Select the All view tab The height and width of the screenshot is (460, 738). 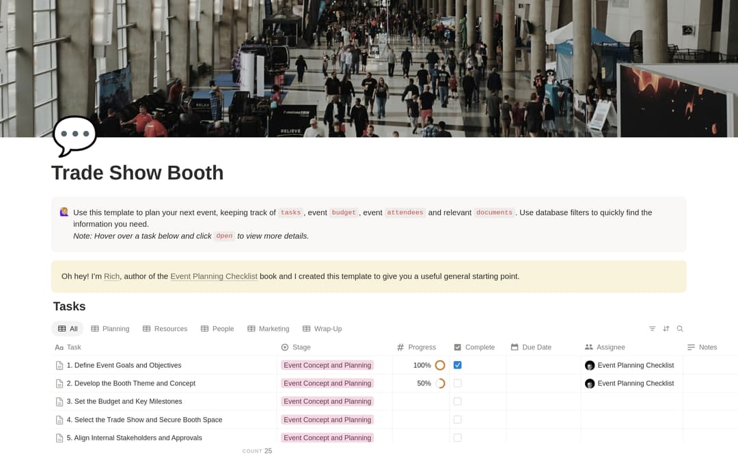(67, 328)
